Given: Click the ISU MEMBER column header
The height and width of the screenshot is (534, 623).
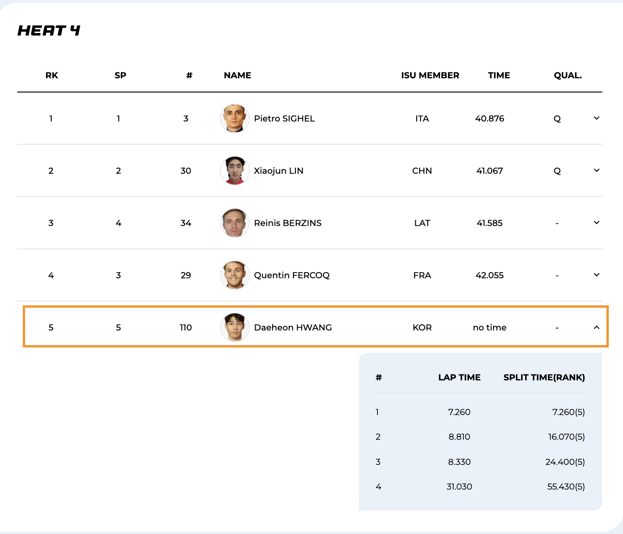Looking at the screenshot, I should tap(430, 75).
